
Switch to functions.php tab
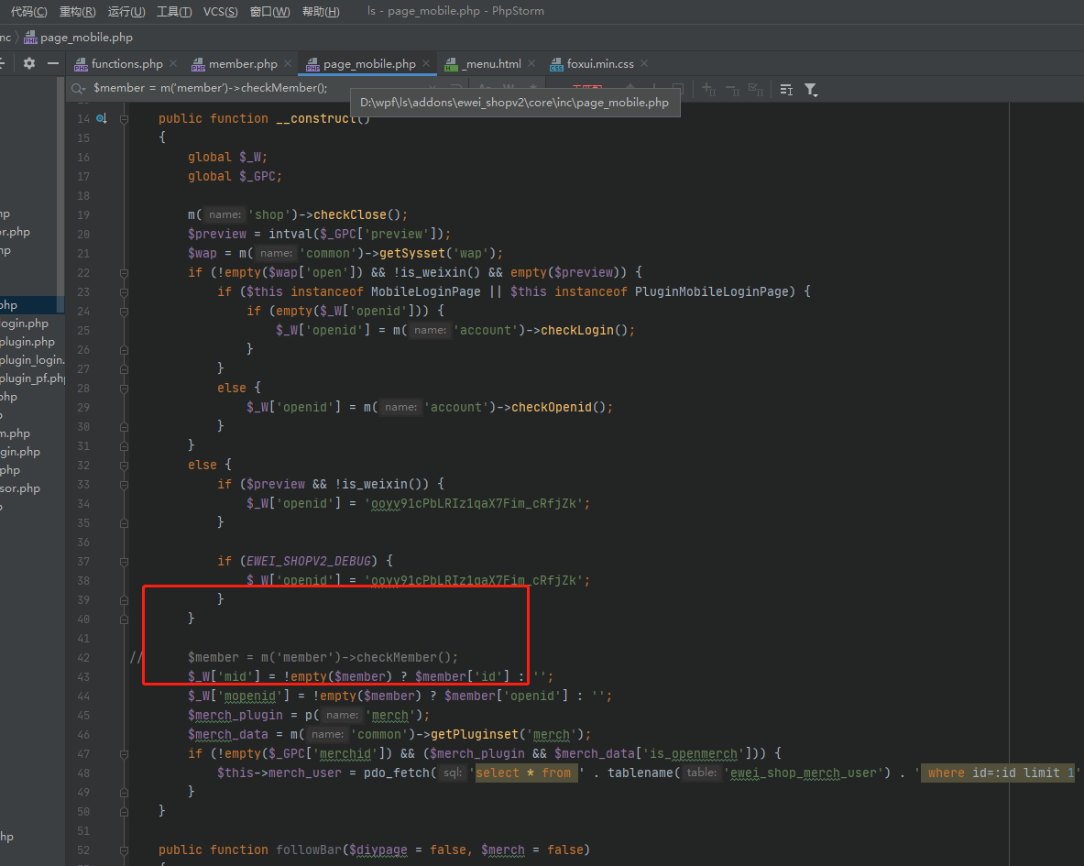[x=126, y=63]
